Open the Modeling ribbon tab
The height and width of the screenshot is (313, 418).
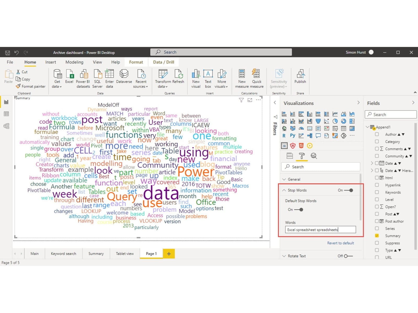point(74,62)
